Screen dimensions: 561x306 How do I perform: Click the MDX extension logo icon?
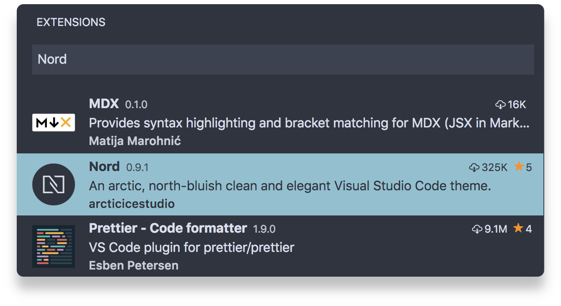coord(54,122)
